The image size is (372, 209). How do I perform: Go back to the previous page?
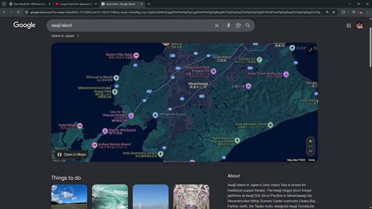click(4, 12)
